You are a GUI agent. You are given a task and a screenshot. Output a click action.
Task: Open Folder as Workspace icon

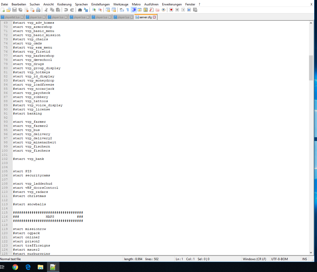(x=157, y=10)
